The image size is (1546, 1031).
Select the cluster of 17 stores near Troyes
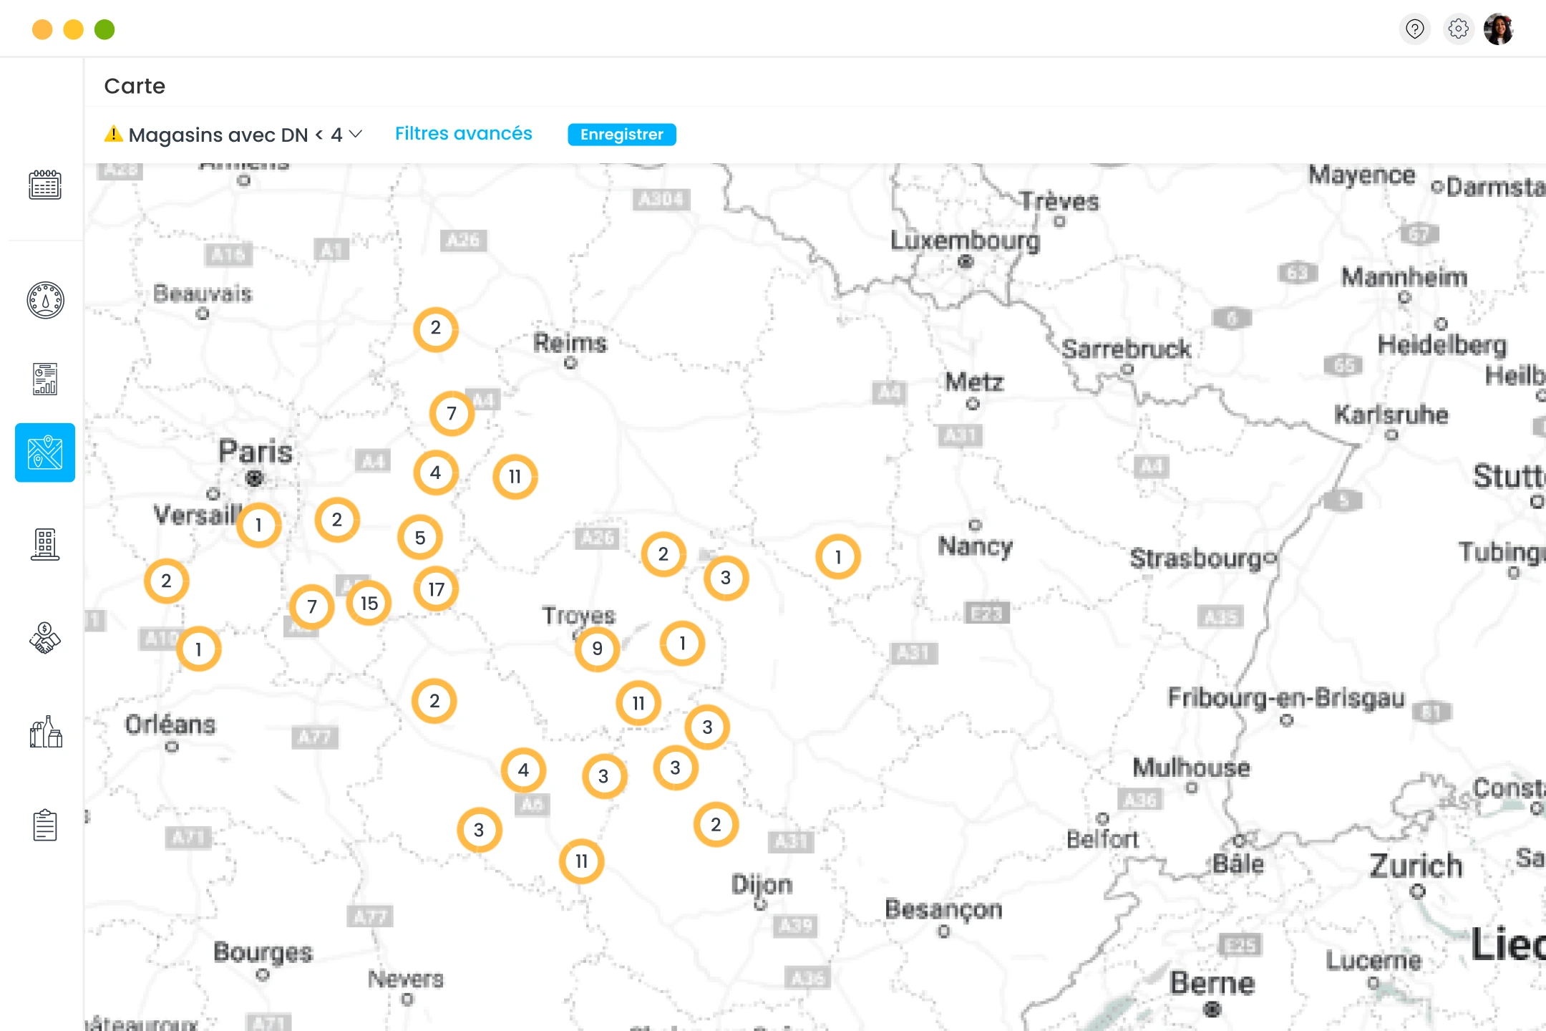point(435,589)
